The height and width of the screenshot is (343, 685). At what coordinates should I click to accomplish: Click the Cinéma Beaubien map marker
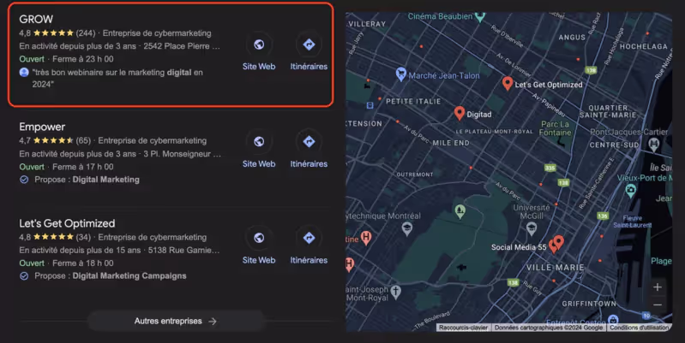[480, 16]
